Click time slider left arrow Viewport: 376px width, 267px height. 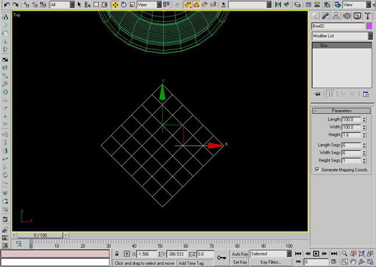tap(14, 236)
